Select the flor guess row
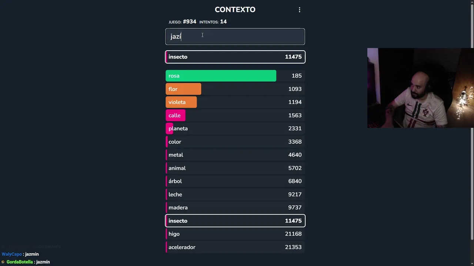Screen dimensions: 474x266 pyautogui.click(x=235, y=89)
